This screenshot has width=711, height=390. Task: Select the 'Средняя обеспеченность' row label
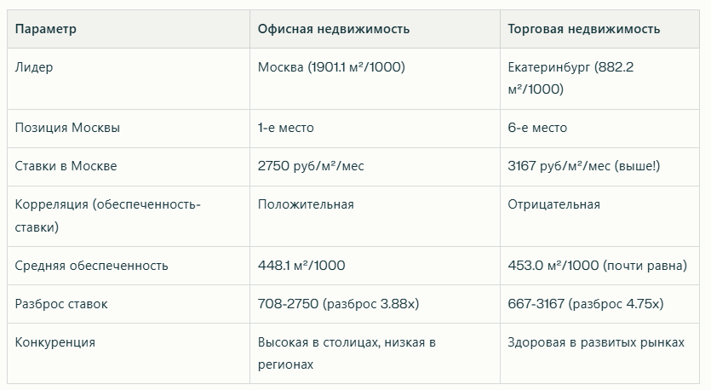coord(91,266)
